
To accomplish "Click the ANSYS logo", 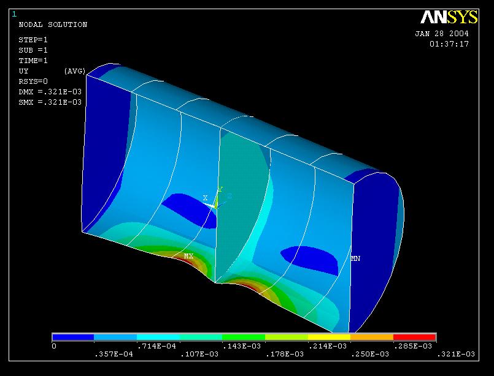I will pos(449,17).
